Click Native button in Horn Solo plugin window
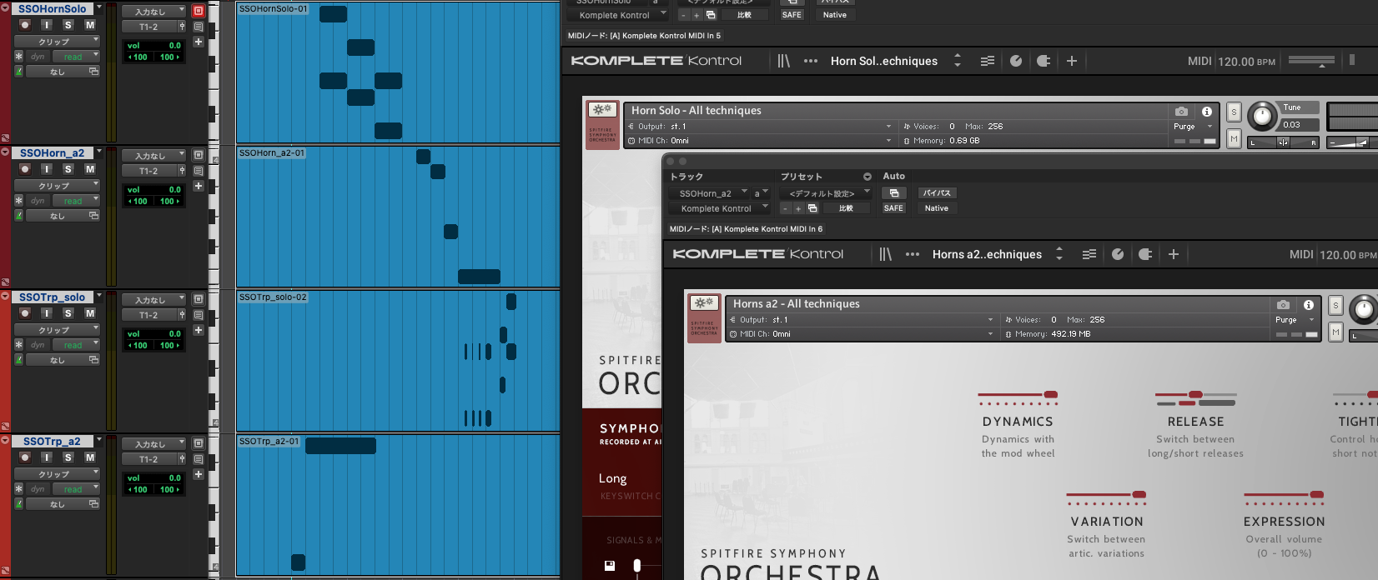1378x580 pixels. [835, 15]
